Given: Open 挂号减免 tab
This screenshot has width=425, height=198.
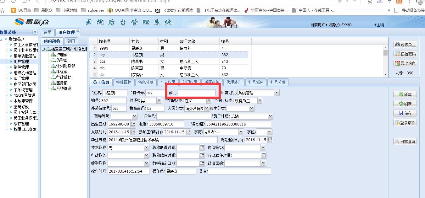Looking at the screenshot, I should 256,82.
